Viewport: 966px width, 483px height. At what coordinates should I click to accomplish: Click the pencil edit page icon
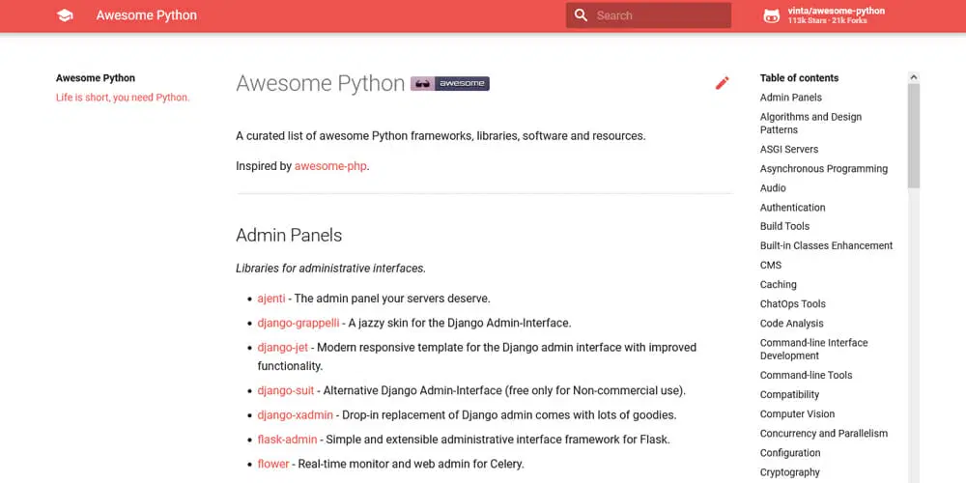click(722, 83)
